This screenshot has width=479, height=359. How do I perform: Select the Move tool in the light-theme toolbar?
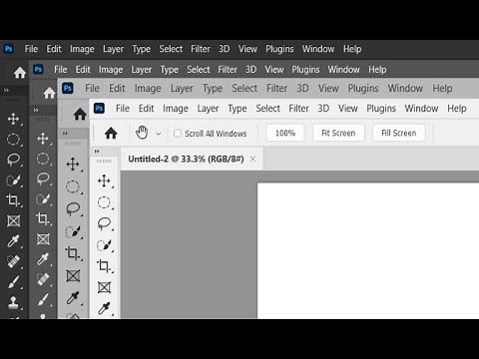tap(104, 180)
